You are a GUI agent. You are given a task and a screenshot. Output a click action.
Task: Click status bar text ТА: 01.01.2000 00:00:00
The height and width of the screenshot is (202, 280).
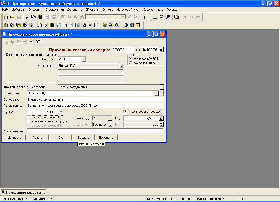point(173,199)
